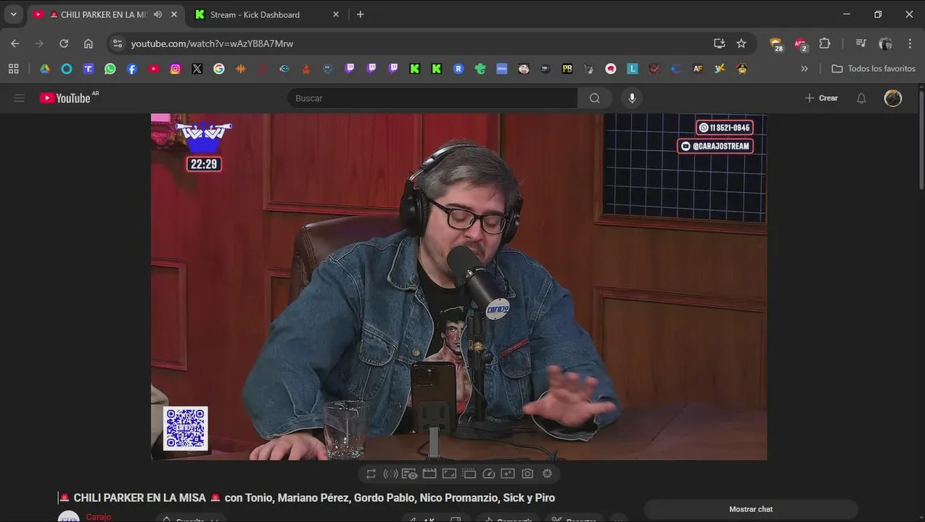Click the resize player icon below video
Screen dimensions: 925x522
coord(449,473)
